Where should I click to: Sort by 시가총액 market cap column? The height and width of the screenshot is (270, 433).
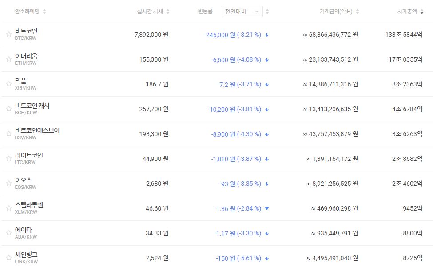409,12
